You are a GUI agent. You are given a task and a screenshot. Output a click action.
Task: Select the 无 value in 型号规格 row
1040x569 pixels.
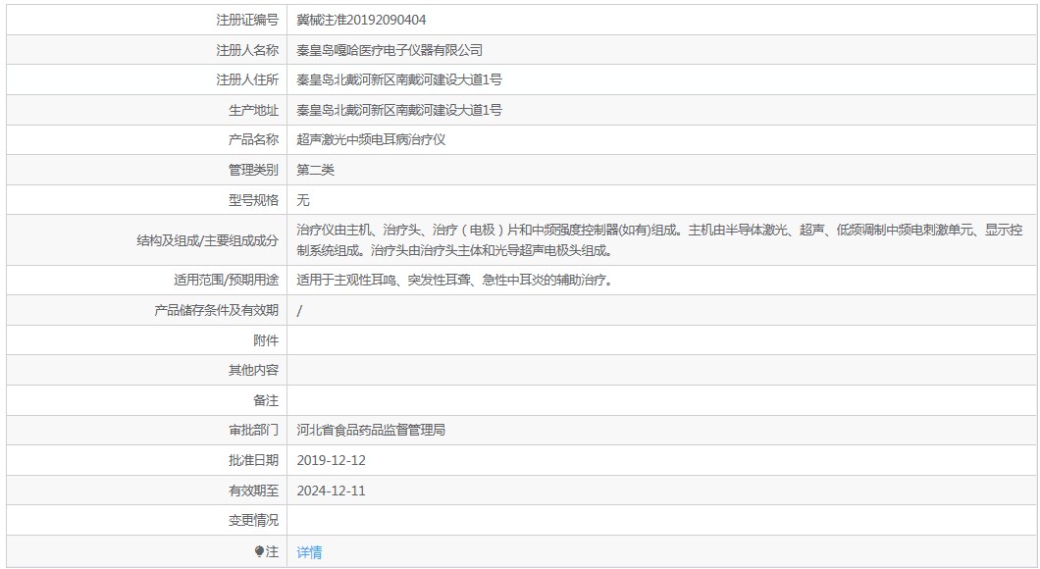[302, 200]
